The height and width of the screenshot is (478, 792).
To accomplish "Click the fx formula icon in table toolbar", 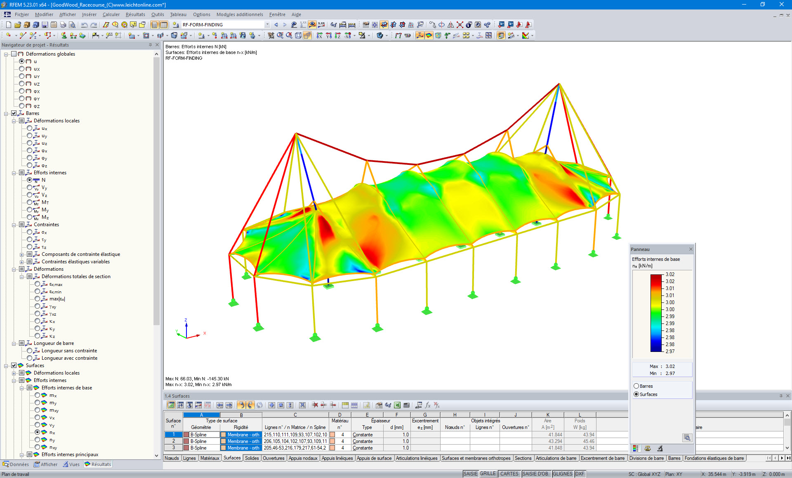I will (x=428, y=405).
